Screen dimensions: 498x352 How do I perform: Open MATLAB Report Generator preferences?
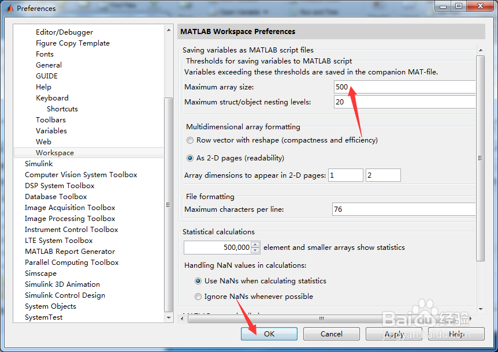[70, 252]
